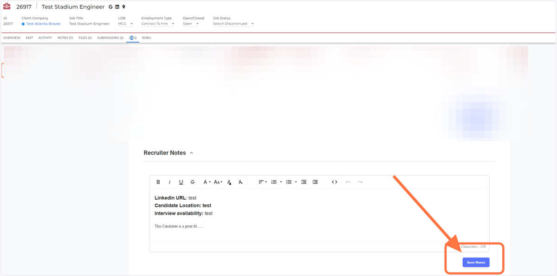Viewport: 557px width, 276px height.
Task: Switch to the Overview tab
Action: (x=12, y=38)
